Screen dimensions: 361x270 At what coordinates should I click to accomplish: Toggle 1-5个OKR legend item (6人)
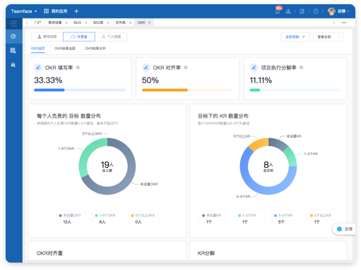pyautogui.click(x=107, y=219)
